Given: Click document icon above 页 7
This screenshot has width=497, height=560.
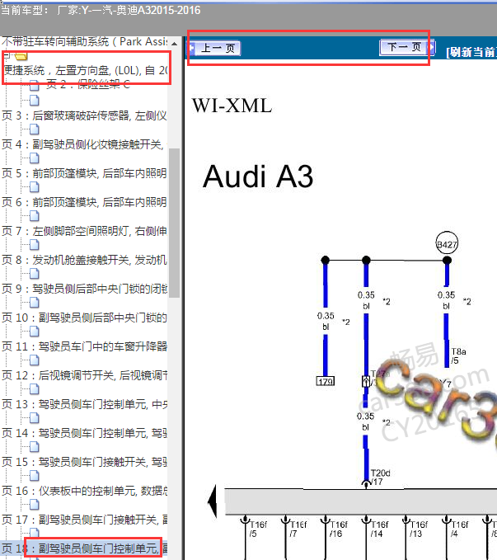Looking at the screenshot, I should click(35, 216).
